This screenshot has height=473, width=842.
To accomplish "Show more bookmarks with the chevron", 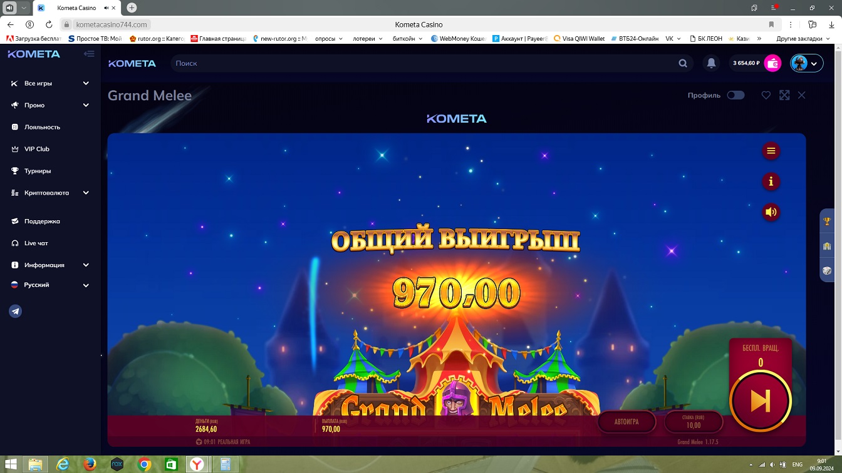I will [x=759, y=38].
